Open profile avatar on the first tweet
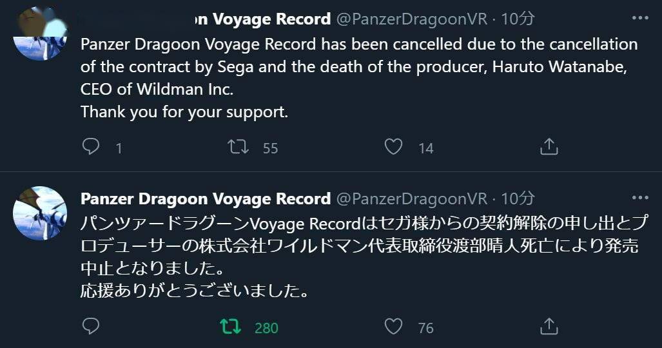 [x=41, y=35]
